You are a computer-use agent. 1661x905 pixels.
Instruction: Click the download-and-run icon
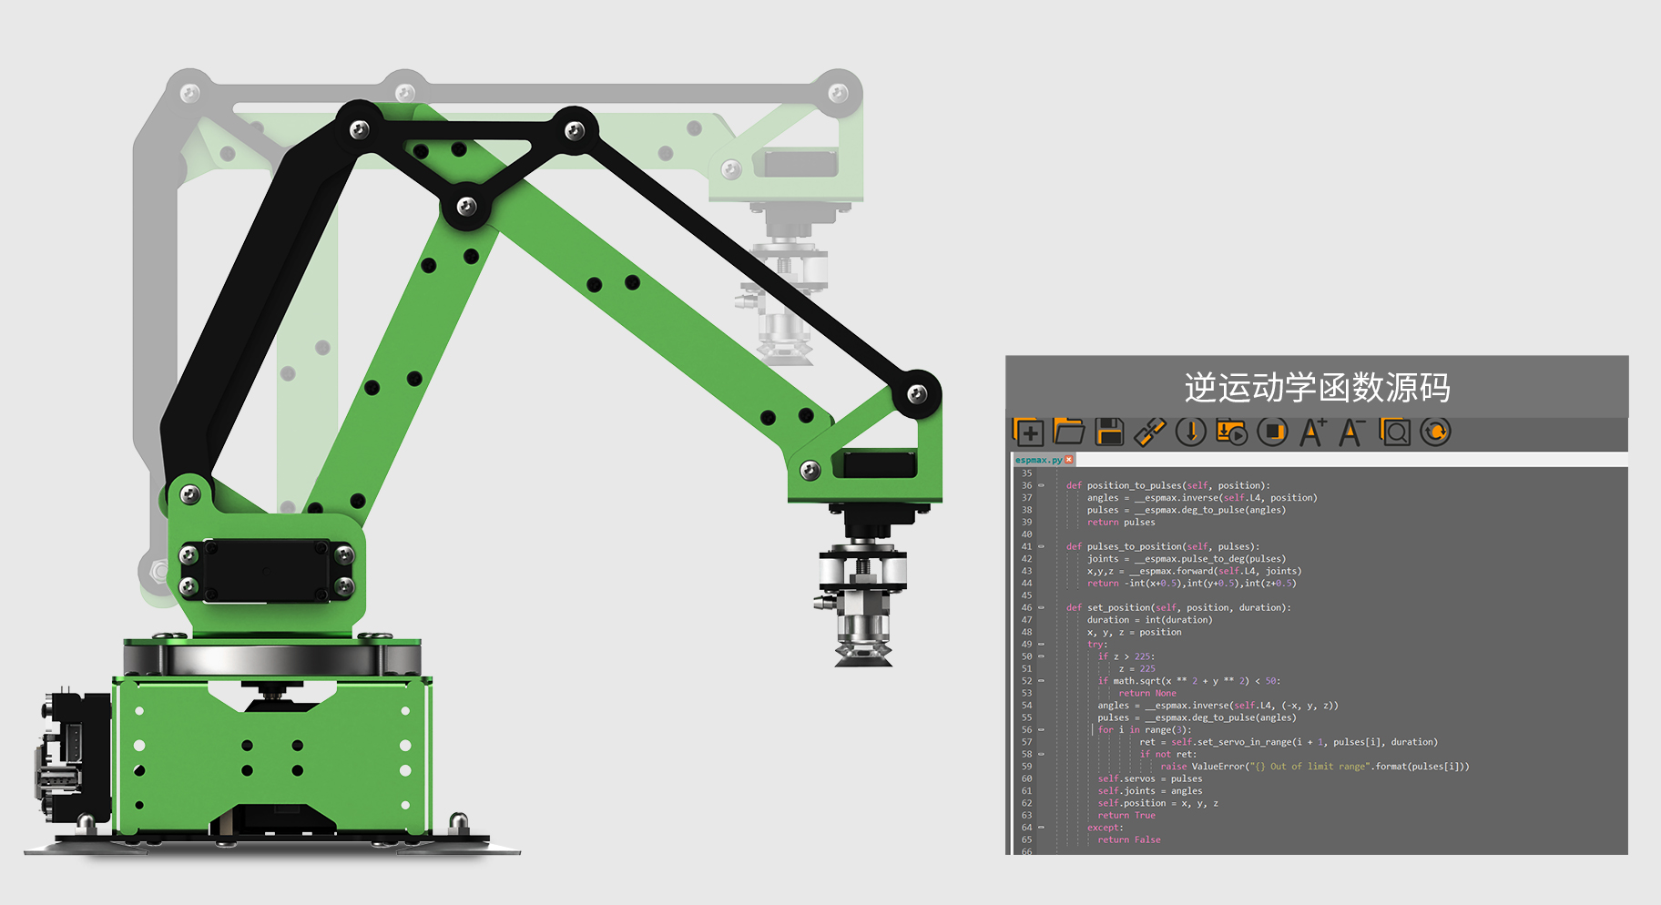tap(1232, 432)
